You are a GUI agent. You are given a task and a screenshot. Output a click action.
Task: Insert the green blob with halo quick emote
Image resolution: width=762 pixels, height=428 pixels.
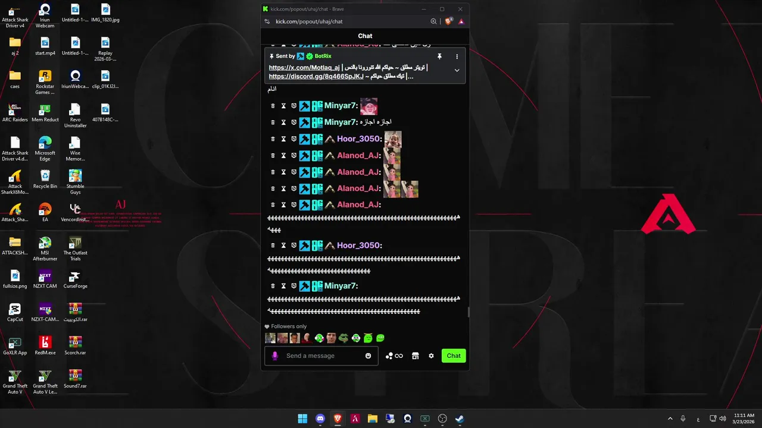(x=368, y=338)
